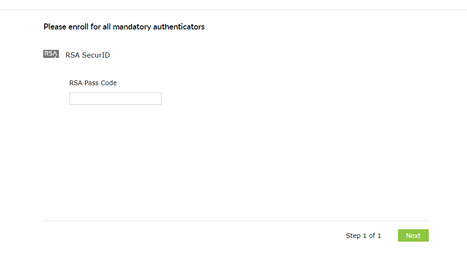Select the RSA SecurID authenticator icon
Screen dimensions: 467x272
coord(51,53)
